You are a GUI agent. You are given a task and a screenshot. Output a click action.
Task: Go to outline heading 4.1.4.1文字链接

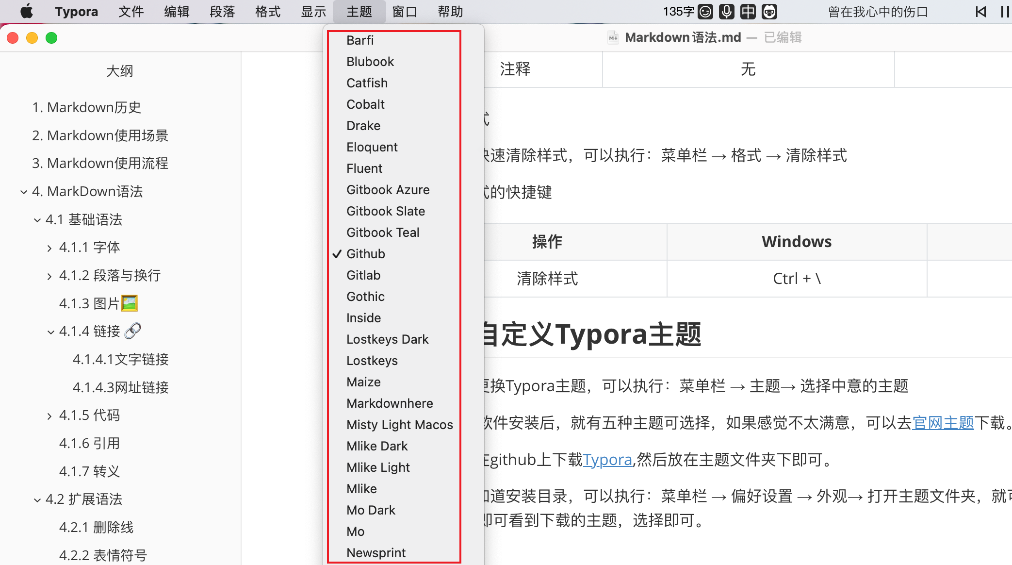[x=121, y=359]
